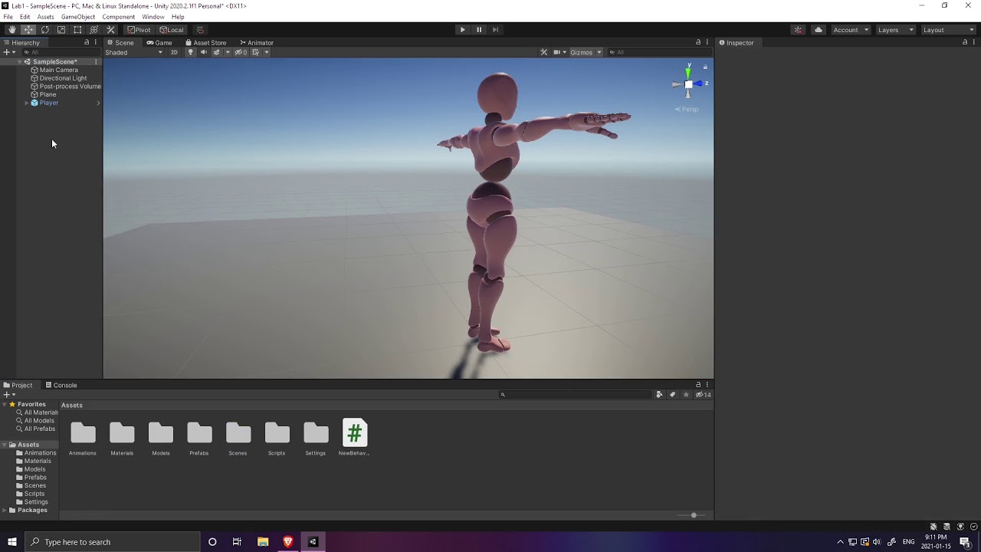Viewport: 981px width, 552px height.
Task: Search by type in Project panel
Action: tap(659, 395)
